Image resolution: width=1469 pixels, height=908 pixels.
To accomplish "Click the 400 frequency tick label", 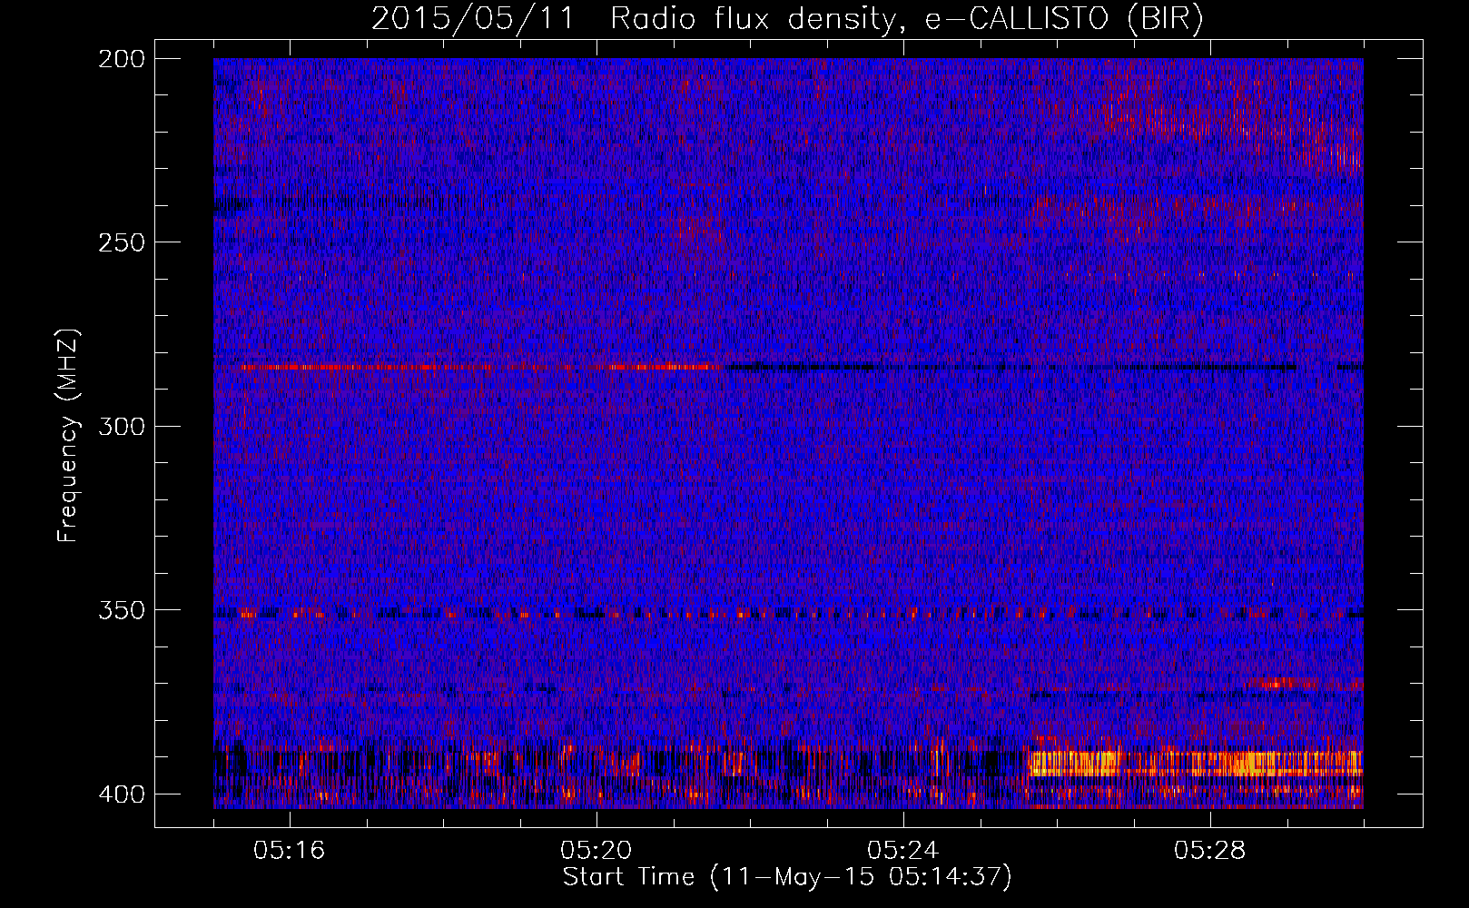I will (x=122, y=794).
